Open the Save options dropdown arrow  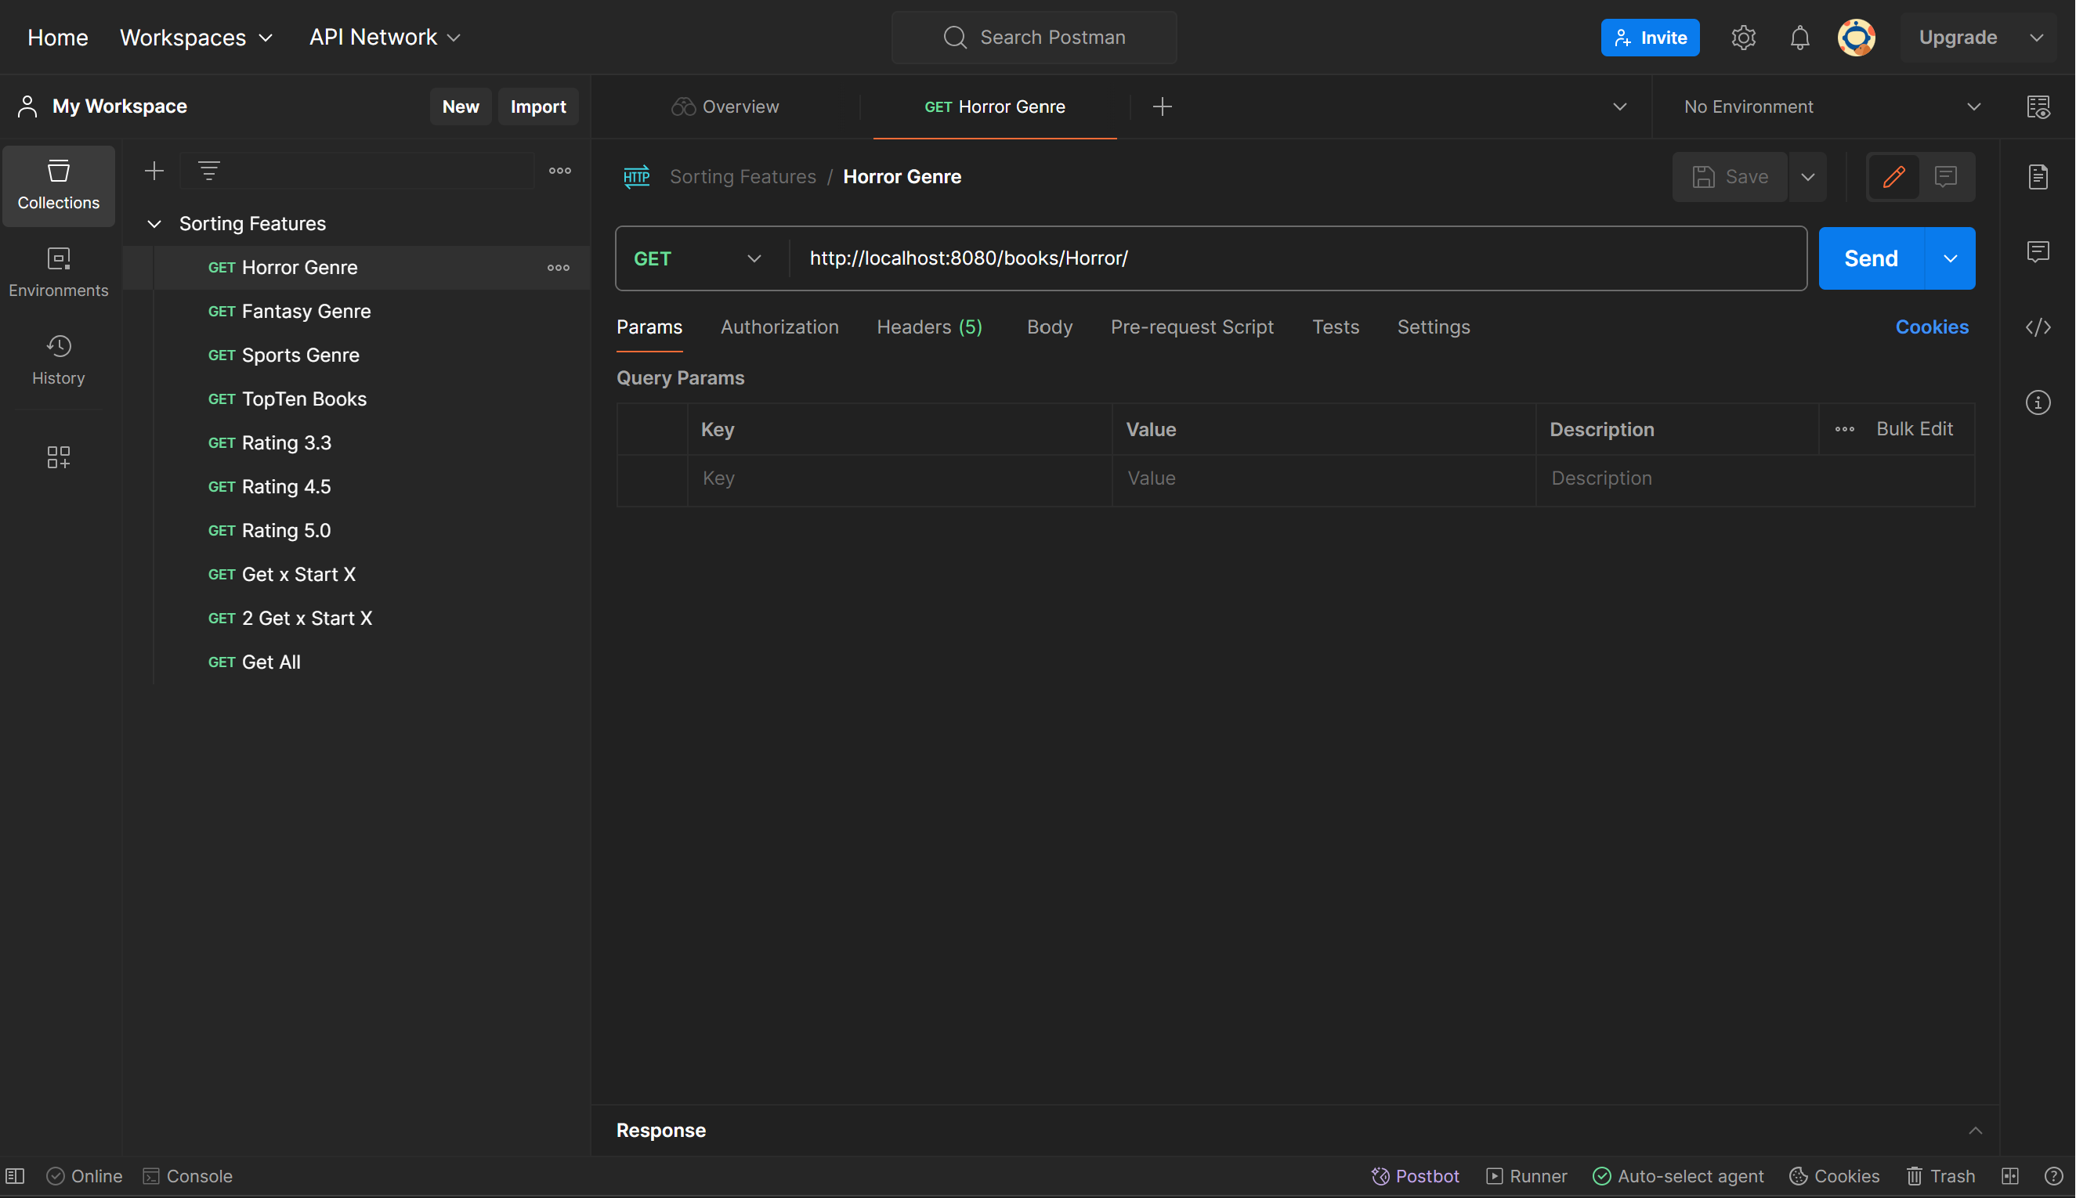[1807, 177]
